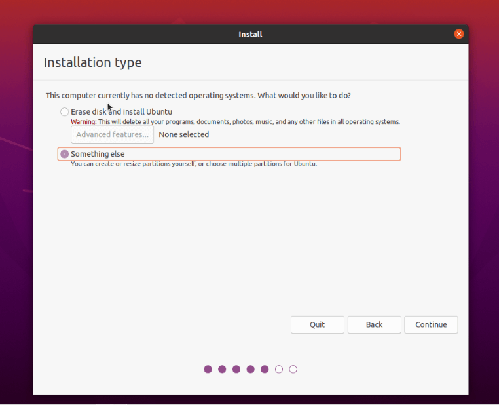Image resolution: width=499 pixels, height=405 pixels.
Task: Go back using the Back button
Action: 374,324
